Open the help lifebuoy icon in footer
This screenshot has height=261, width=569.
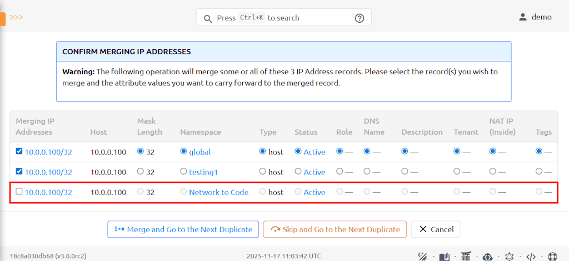tap(552, 257)
